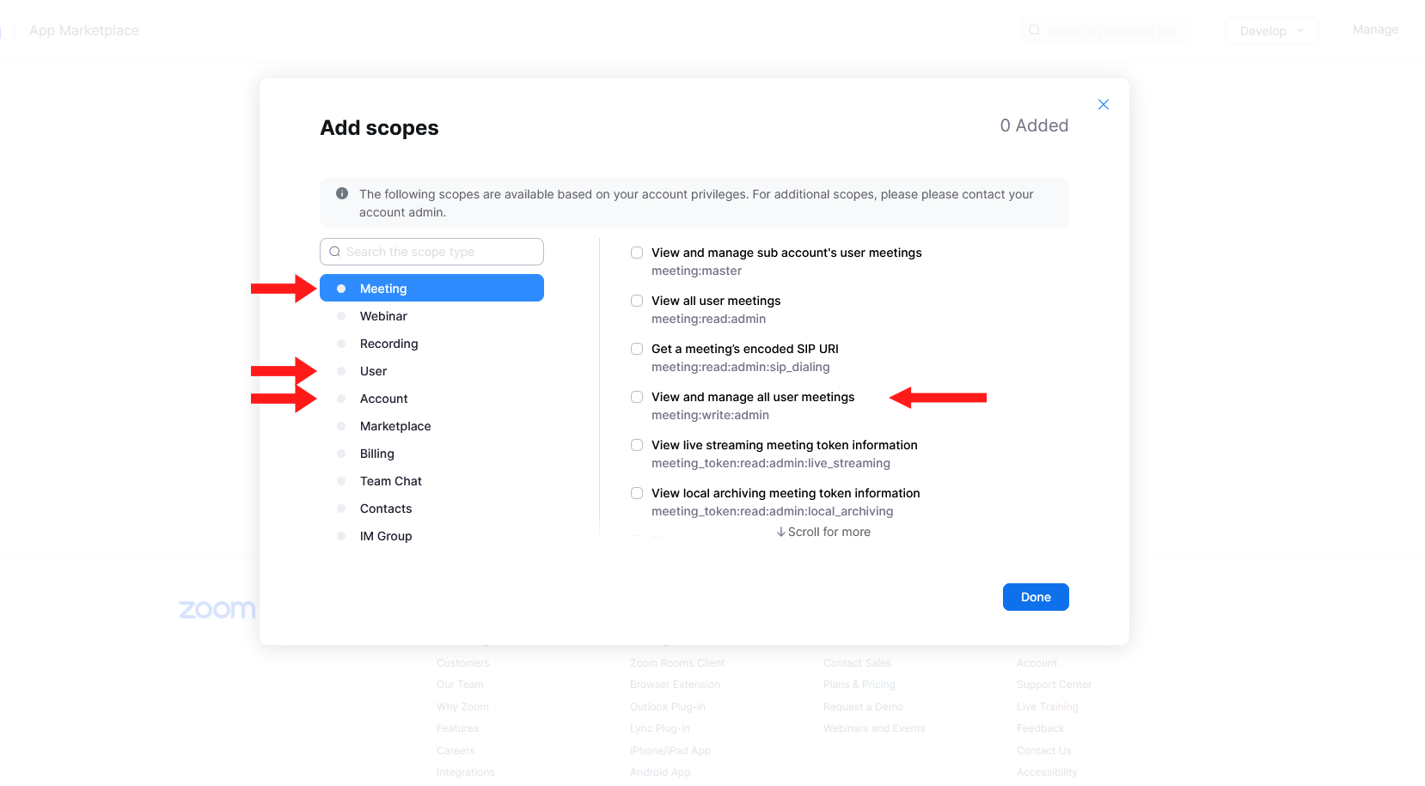The image size is (1425, 786).
Task: Click the Done button
Action: click(1036, 597)
